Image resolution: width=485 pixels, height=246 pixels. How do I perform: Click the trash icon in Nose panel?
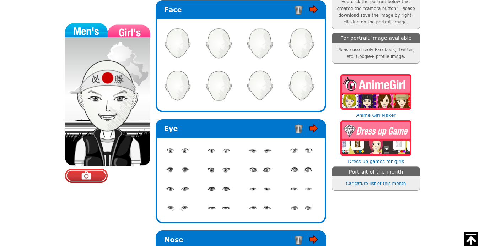pyautogui.click(x=298, y=240)
